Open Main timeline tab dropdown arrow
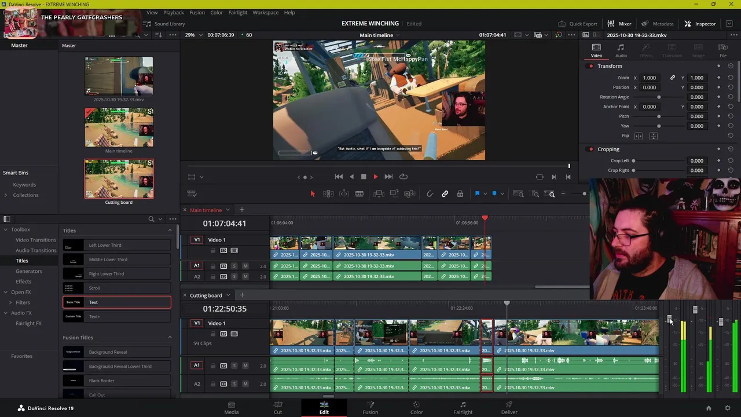The width and height of the screenshot is (741, 417). [228, 210]
